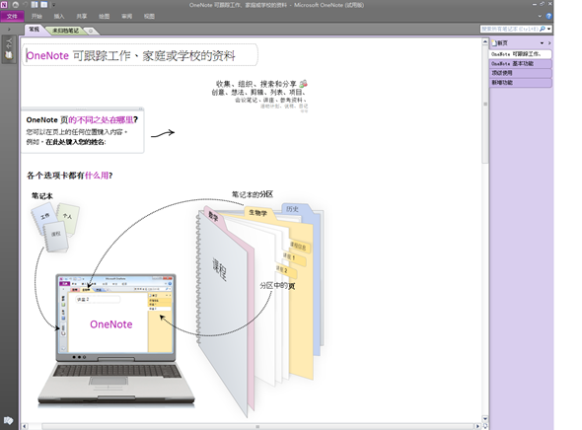The width and height of the screenshot is (582, 430).
Task: Click the vertical scrollbar down arrow
Action: click(485, 418)
